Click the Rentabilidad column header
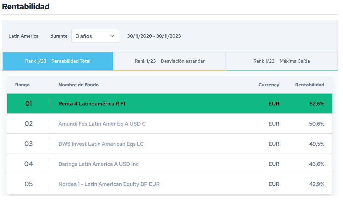The width and height of the screenshot is (343, 205). [310, 85]
